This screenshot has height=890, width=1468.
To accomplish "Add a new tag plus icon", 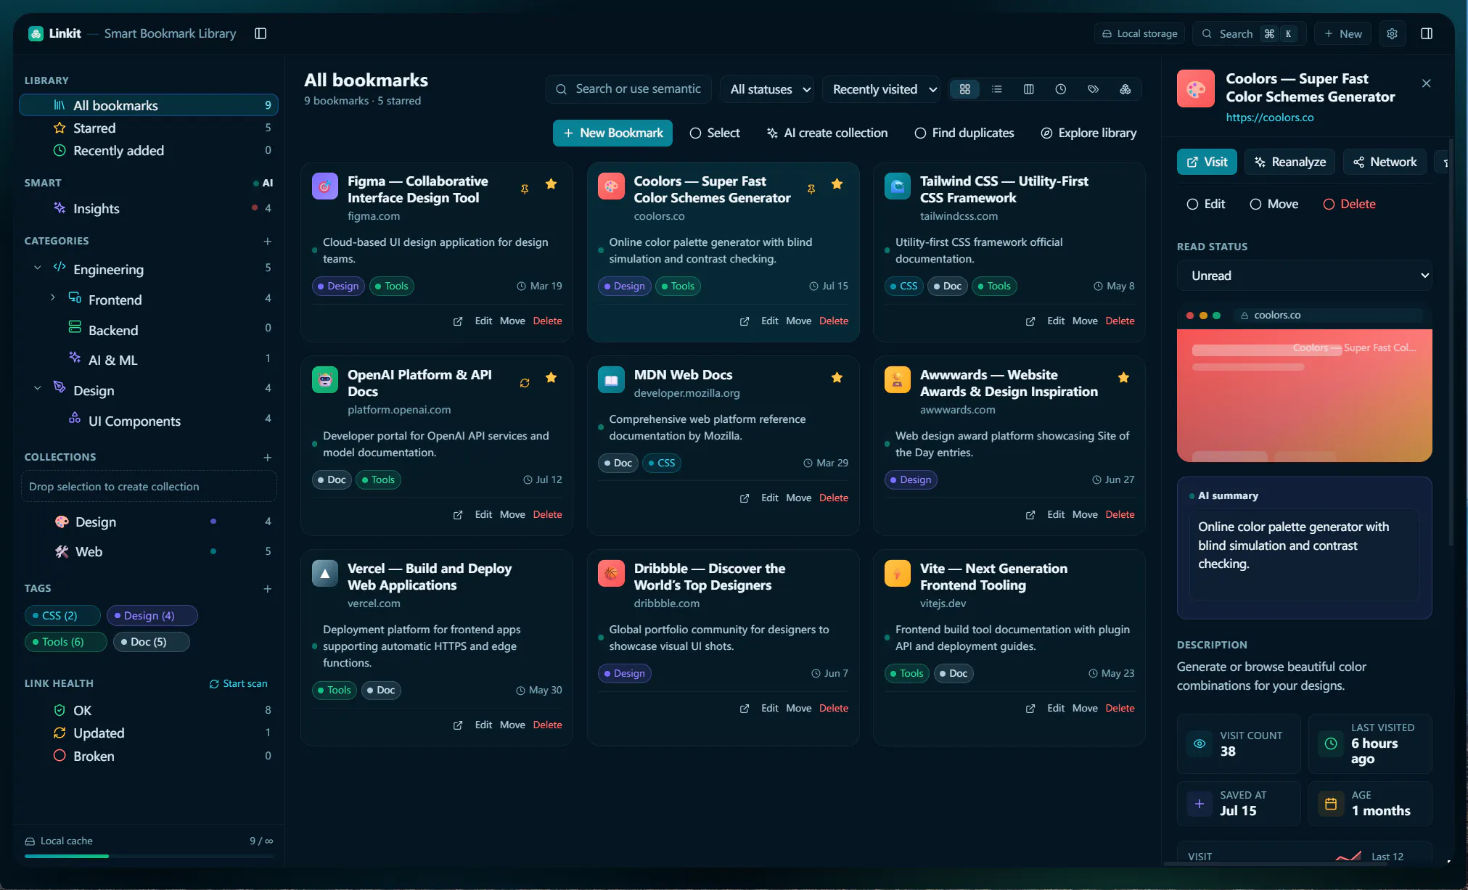I will pyautogui.click(x=268, y=588).
